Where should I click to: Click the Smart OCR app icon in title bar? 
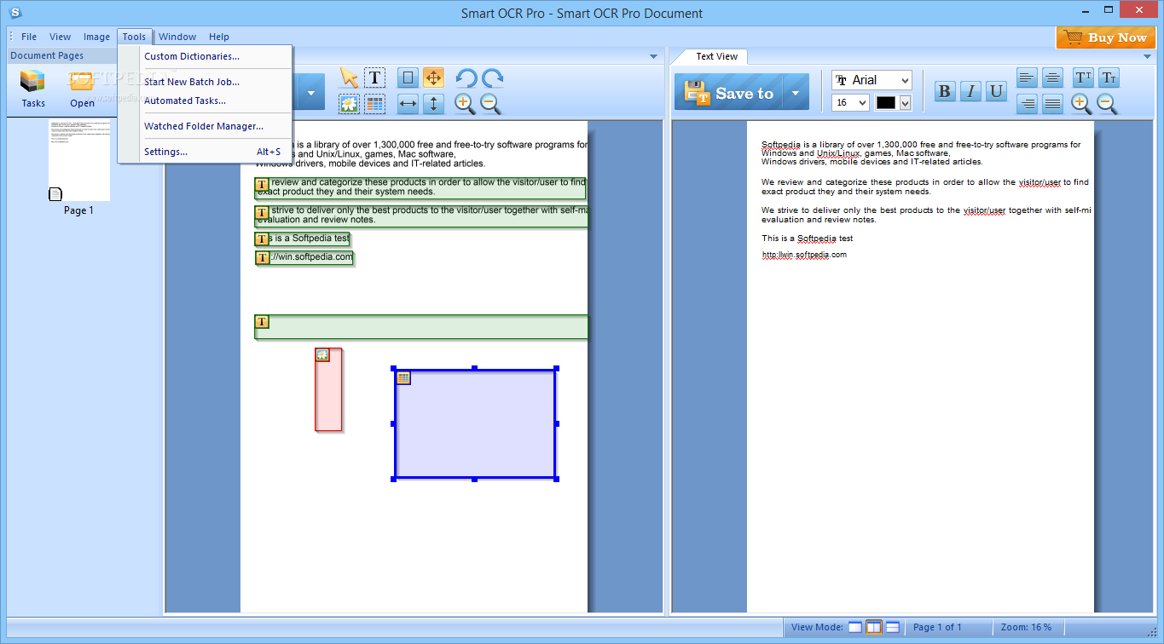[14, 13]
